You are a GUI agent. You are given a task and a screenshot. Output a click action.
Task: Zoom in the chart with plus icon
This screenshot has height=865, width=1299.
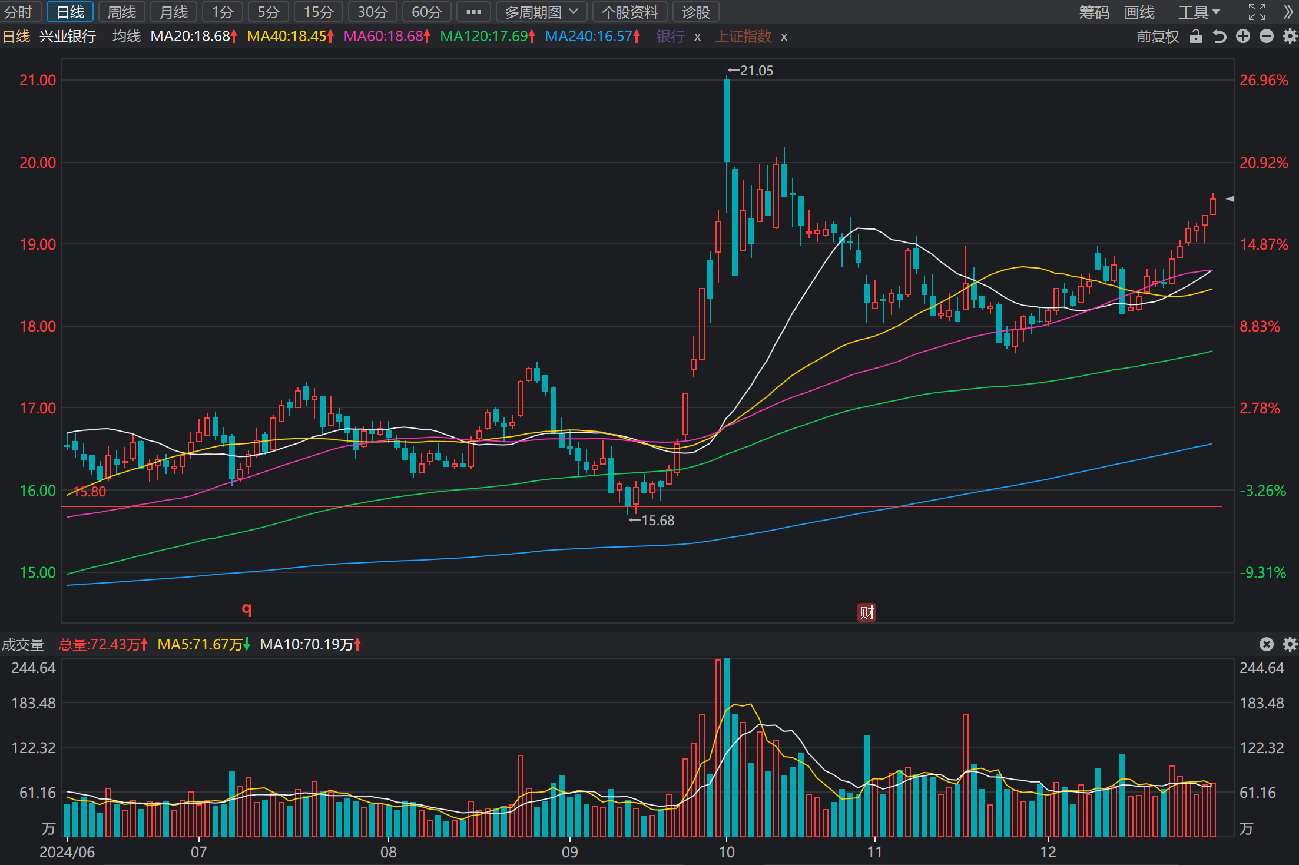pyautogui.click(x=1242, y=37)
